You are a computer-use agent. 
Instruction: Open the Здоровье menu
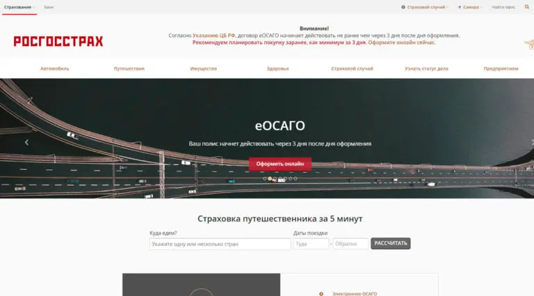coord(277,68)
